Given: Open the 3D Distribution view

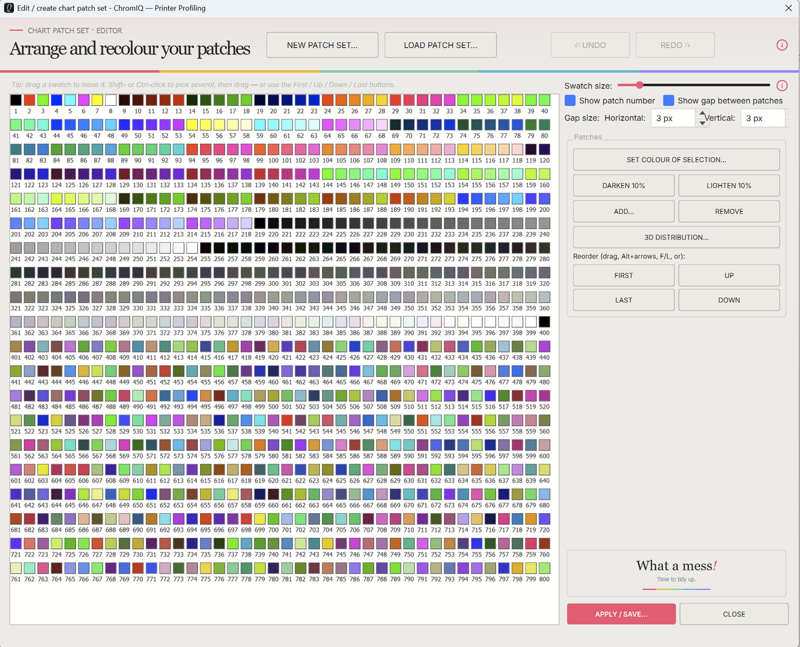Looking at the screenshot, I should (x=676, y=237).
